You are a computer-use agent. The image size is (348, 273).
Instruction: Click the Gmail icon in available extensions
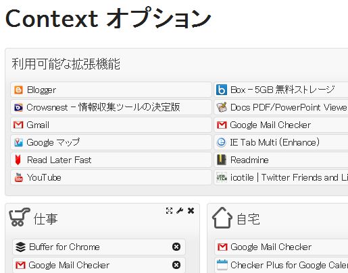[18, 125]
